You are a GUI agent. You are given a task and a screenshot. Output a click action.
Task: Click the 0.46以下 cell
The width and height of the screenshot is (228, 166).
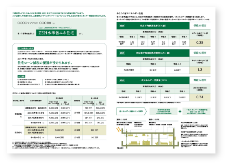pos(174,43)
